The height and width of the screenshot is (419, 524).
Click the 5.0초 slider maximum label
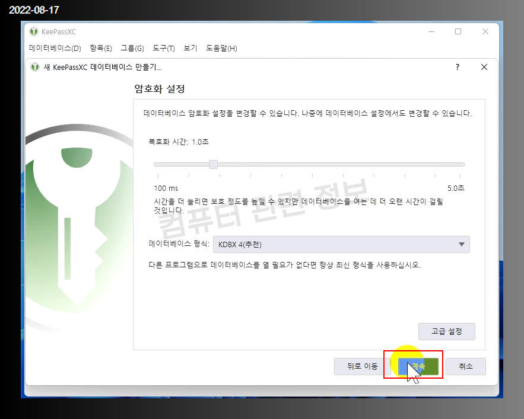[456, 188]
